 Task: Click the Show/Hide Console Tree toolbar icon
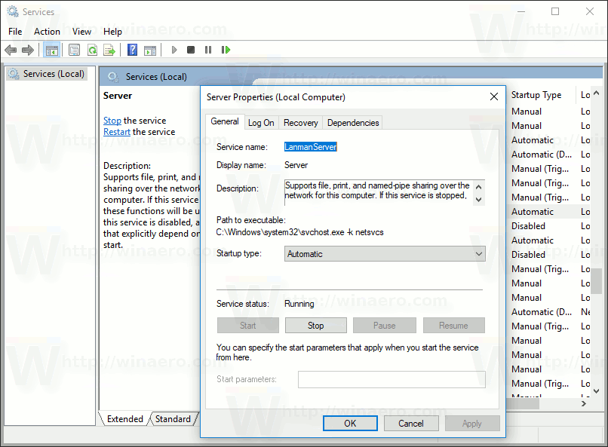[x=51, y=50]
